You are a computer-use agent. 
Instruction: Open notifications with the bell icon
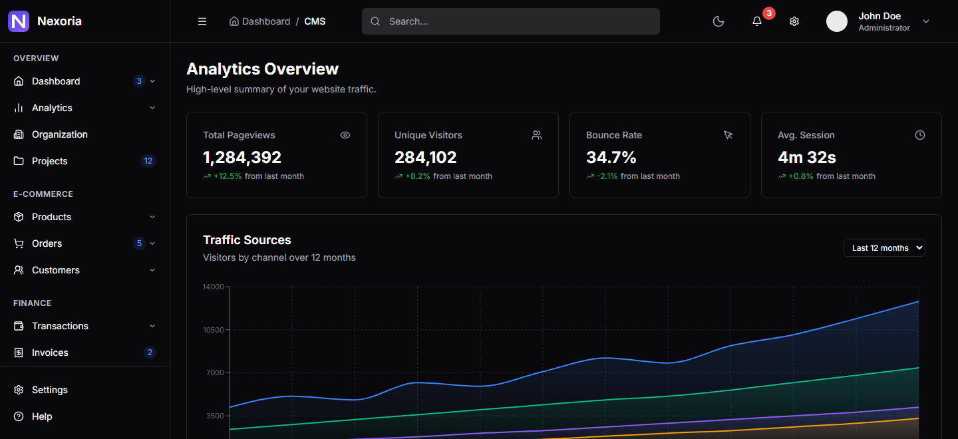[757, 21]
